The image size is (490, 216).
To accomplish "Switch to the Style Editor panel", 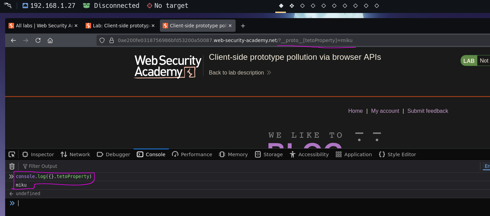I will click(x=398, y=154).
